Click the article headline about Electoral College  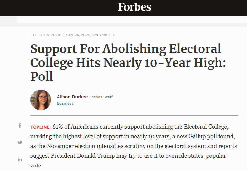pos(128,62)
